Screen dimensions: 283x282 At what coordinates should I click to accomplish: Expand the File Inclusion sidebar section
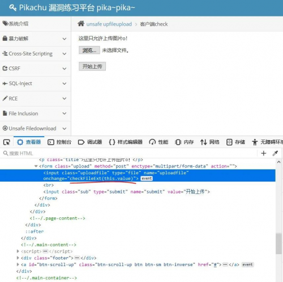35,113
